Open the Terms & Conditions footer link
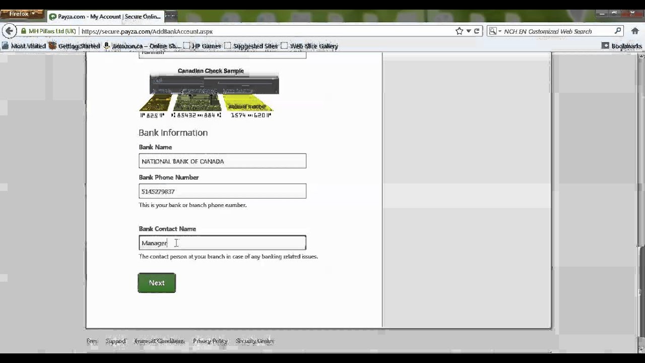Viewport: 645px width, 363px height. point(159,341)
